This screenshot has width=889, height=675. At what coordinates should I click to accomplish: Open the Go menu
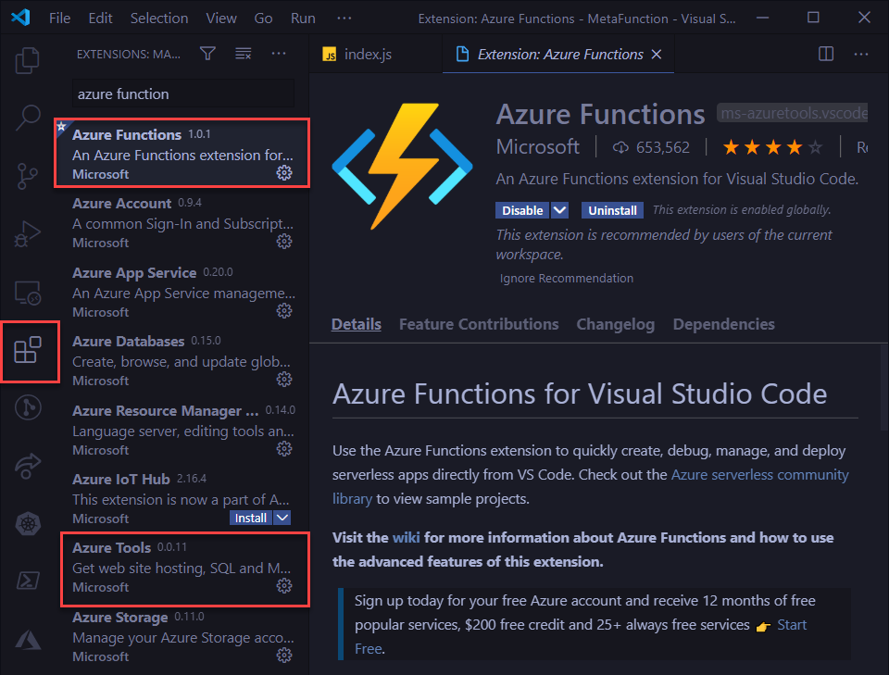pos(263,19)
